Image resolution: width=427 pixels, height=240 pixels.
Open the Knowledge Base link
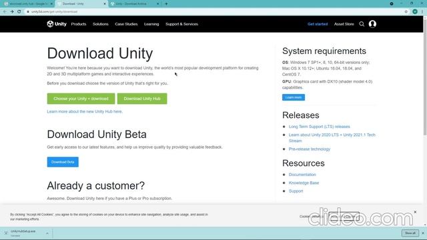point(304,183)
